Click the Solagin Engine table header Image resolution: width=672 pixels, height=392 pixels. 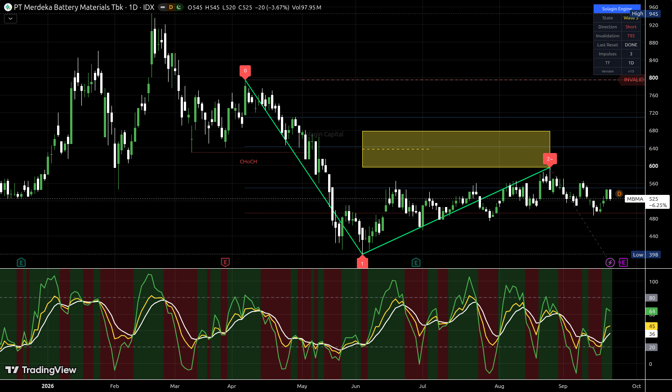[x=617, y=9]
